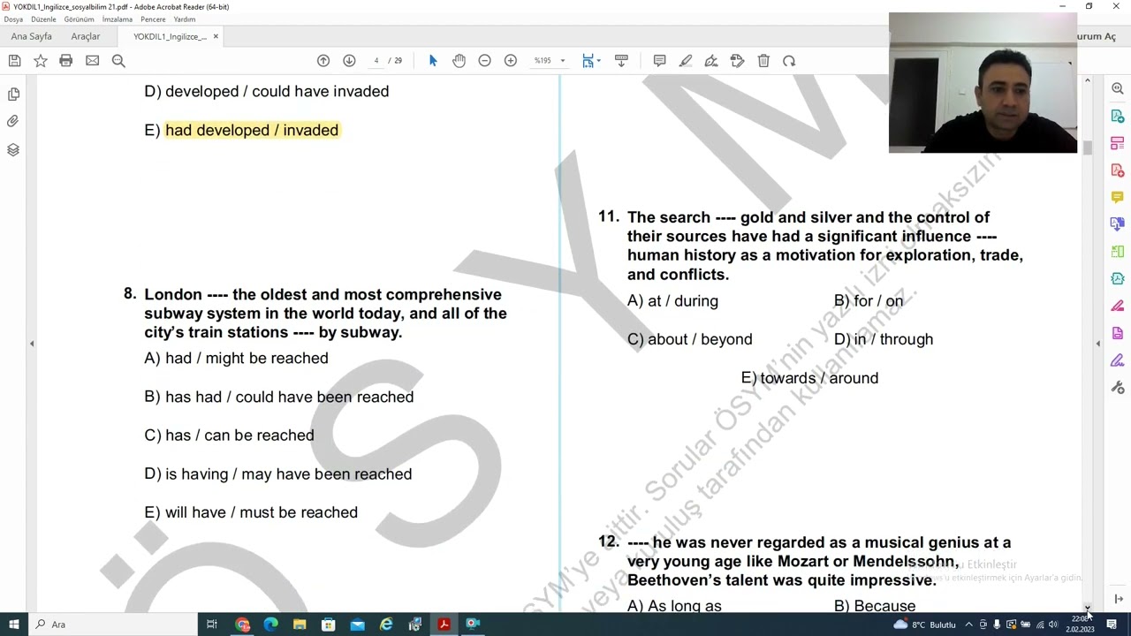Add a sticky note comment
This screenshot has width=1131, height=636.
pos(659,61)
